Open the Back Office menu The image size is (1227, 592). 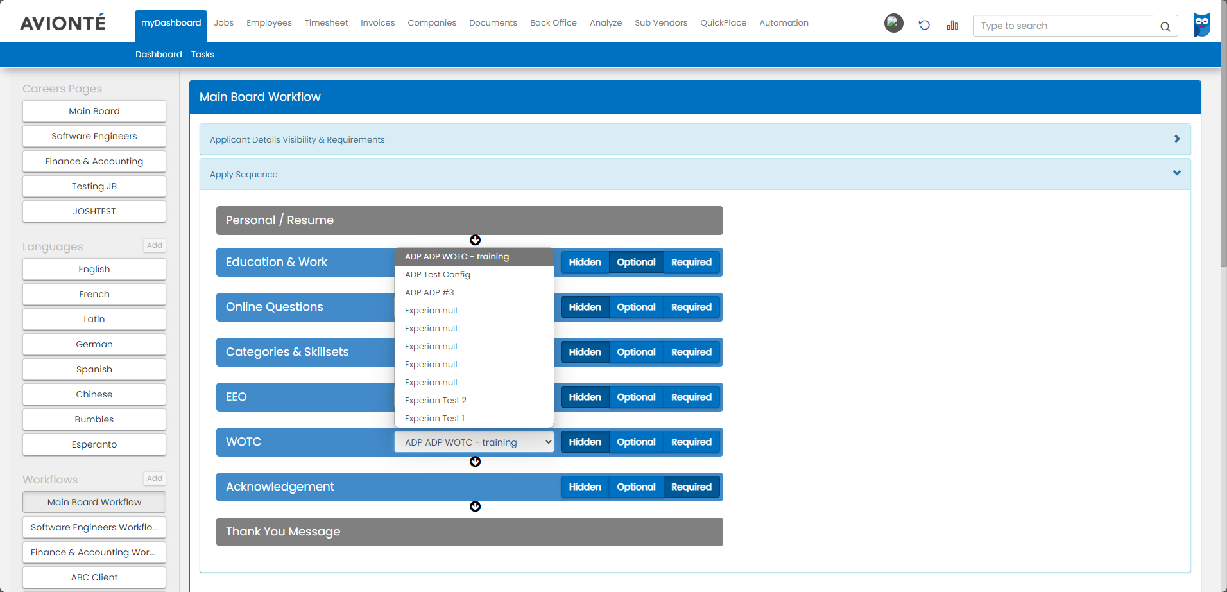[x=553, y=22]
